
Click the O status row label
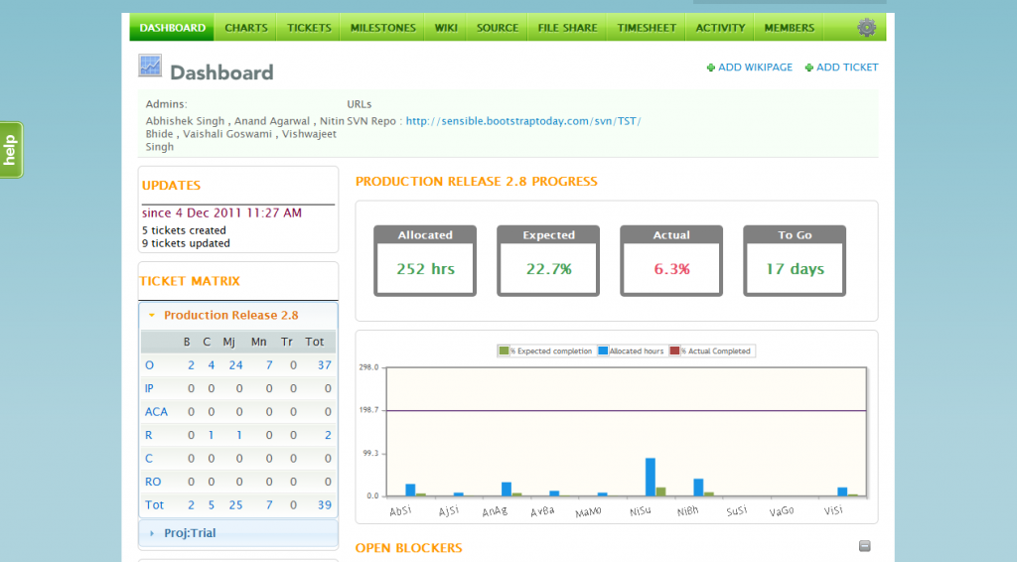pyautogui.click(x=149, y=365)
